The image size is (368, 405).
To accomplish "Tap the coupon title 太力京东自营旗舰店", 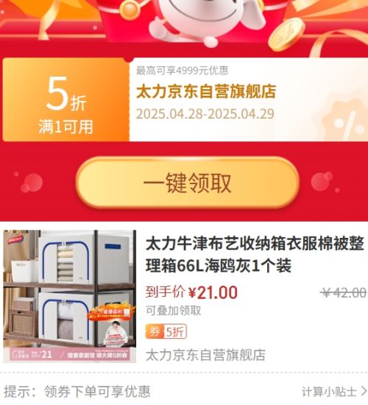I will point(206,91).
